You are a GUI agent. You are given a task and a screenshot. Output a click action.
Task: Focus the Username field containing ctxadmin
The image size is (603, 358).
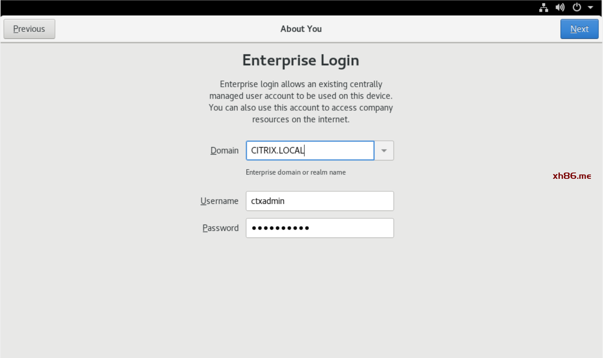click(320, 201)
